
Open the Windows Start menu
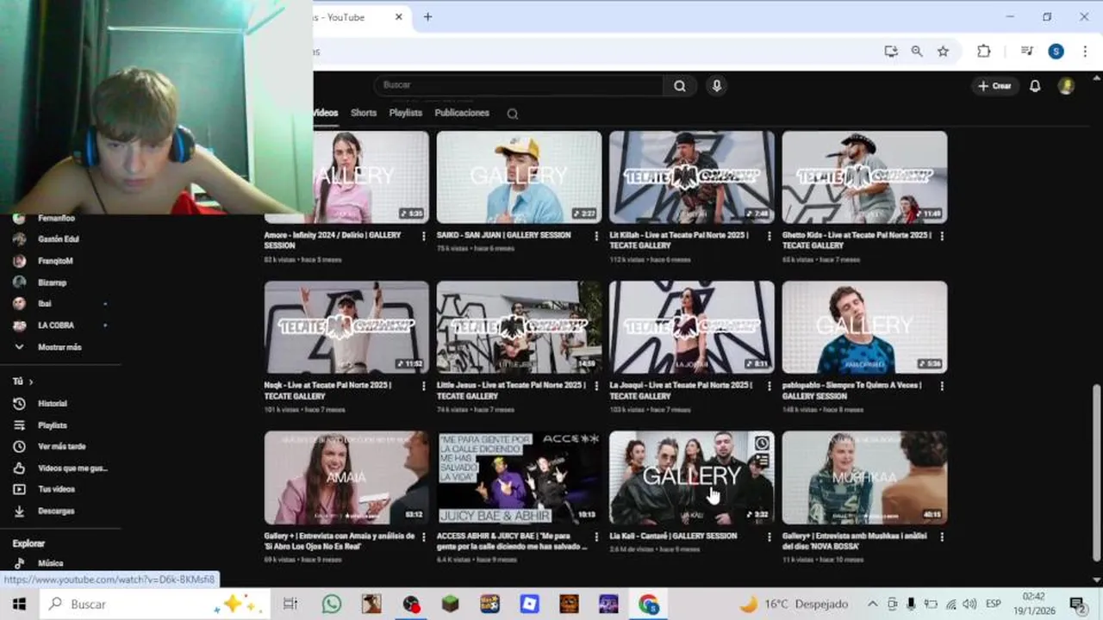19,604
